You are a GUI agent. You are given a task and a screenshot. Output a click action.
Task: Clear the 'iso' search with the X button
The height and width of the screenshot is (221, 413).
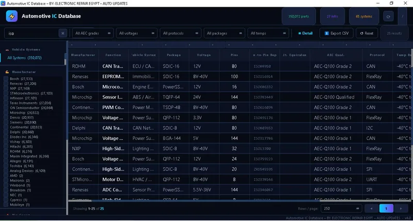pyautogui.click(x=62, y=34)
